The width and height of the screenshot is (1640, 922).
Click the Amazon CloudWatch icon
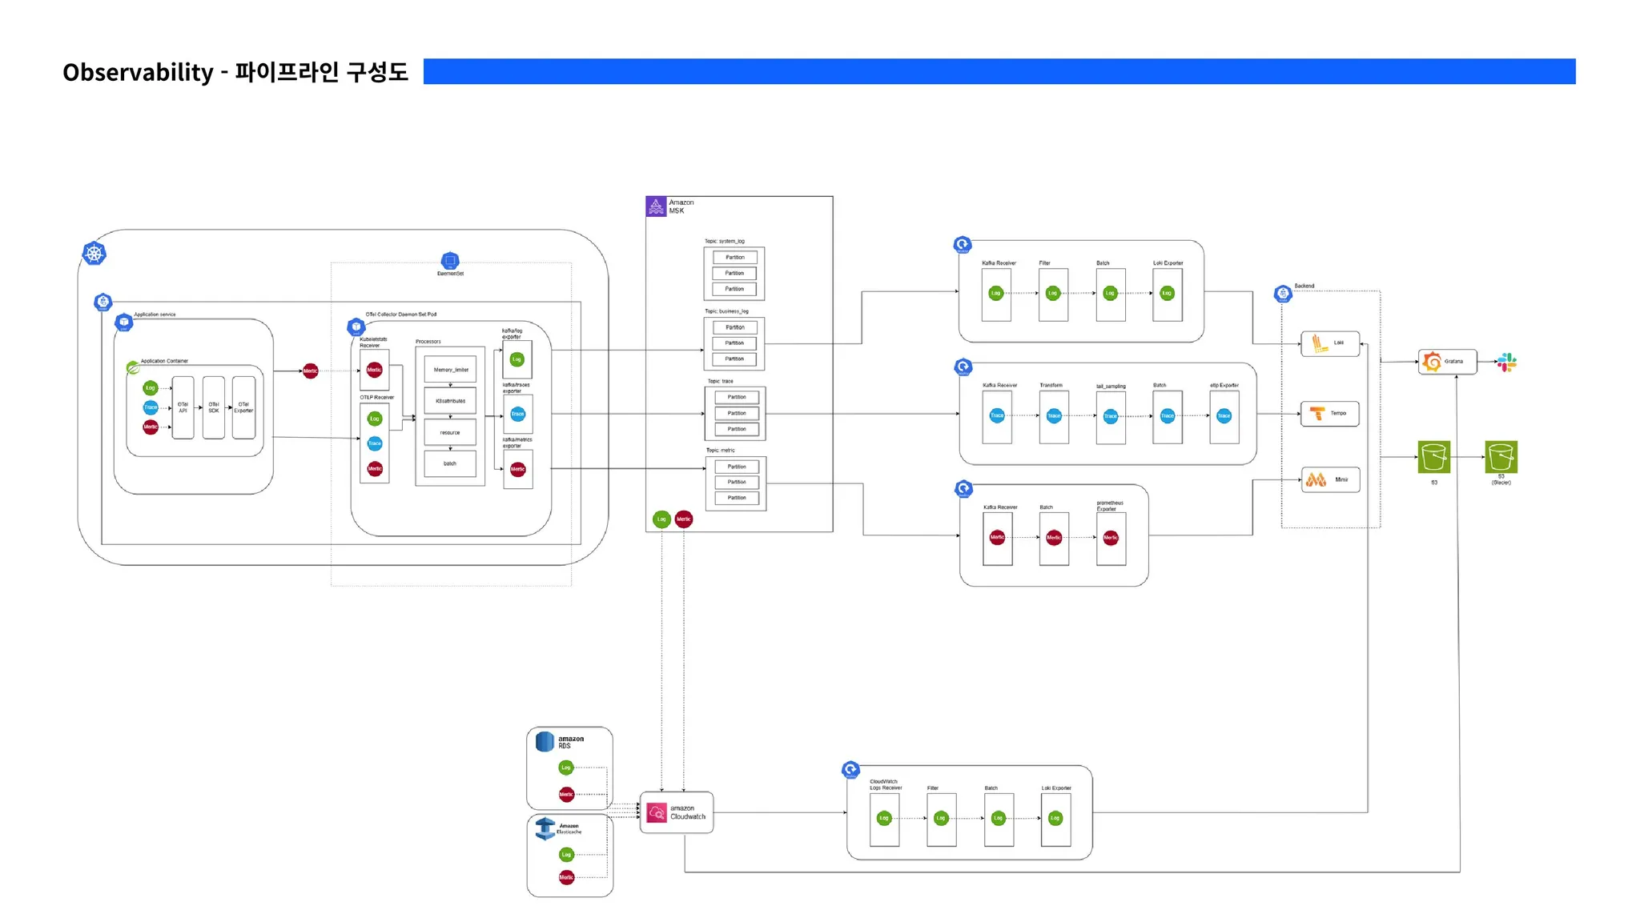click(x=657, y=812)
